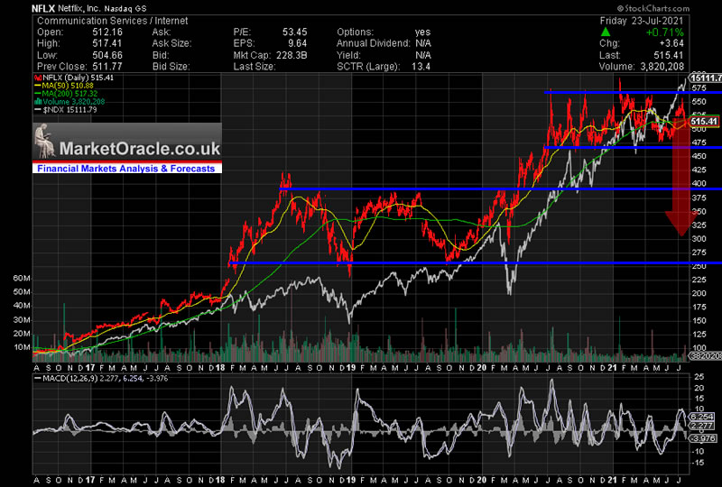Click the SCTR (Large) value 13.4

(x=421, y=66)
